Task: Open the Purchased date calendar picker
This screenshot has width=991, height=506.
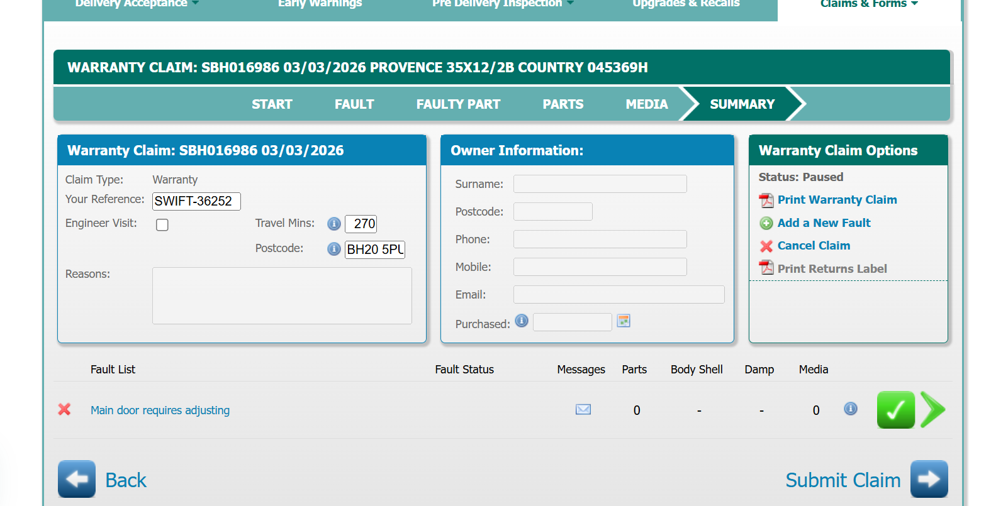Action: pyautogui.click(x=624, y=321)
